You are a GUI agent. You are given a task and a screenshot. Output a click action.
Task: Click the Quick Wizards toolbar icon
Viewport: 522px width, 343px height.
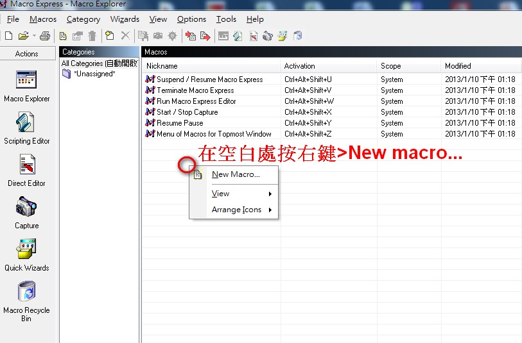[283, 35]
